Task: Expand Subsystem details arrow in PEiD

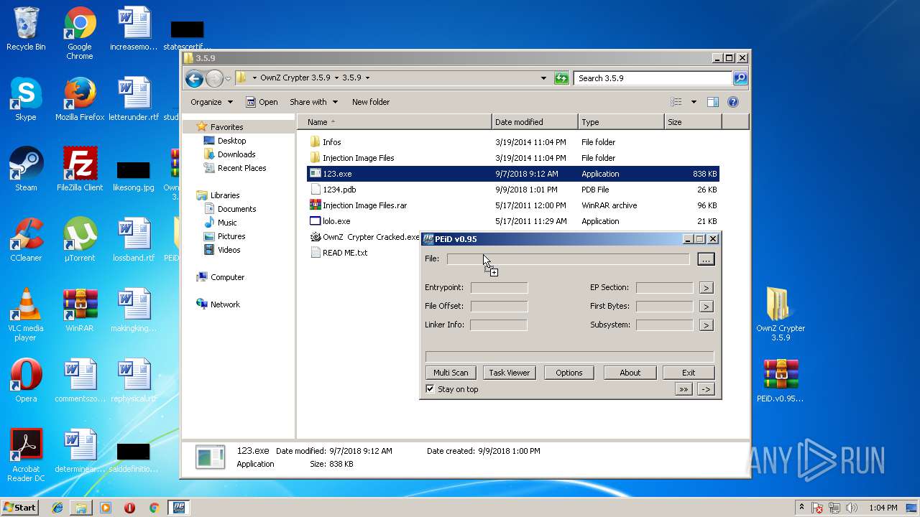Action: [707, 325]
